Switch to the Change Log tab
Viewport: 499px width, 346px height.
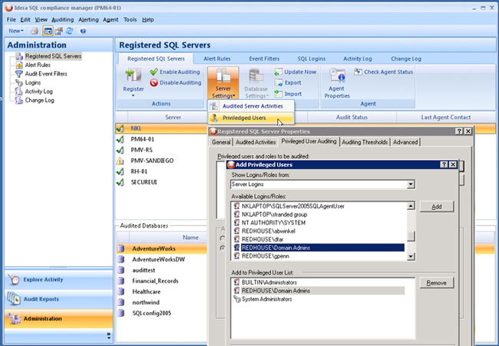[x=406, y=58]
